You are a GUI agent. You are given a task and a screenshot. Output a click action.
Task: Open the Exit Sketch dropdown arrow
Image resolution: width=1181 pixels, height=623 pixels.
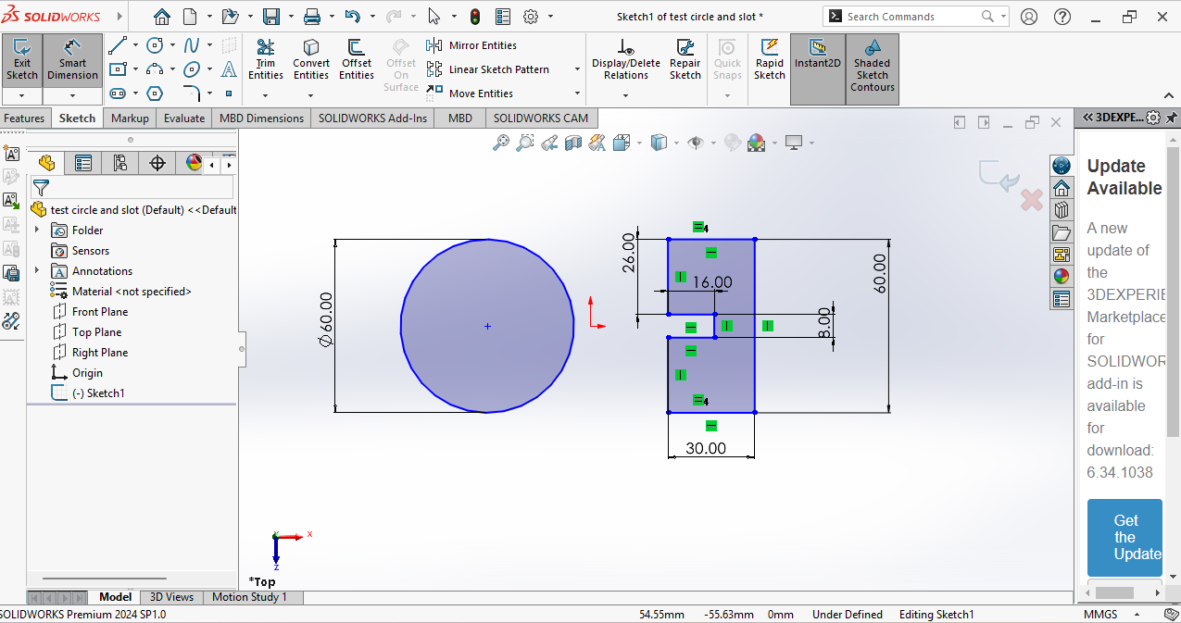tap(22, 96)
